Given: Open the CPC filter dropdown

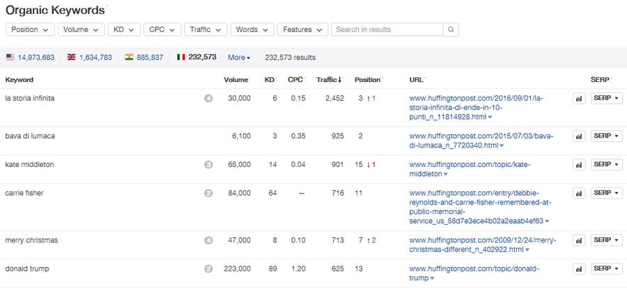Looking at the screenshot, I should pyautogui.click(x=162, y=29).
